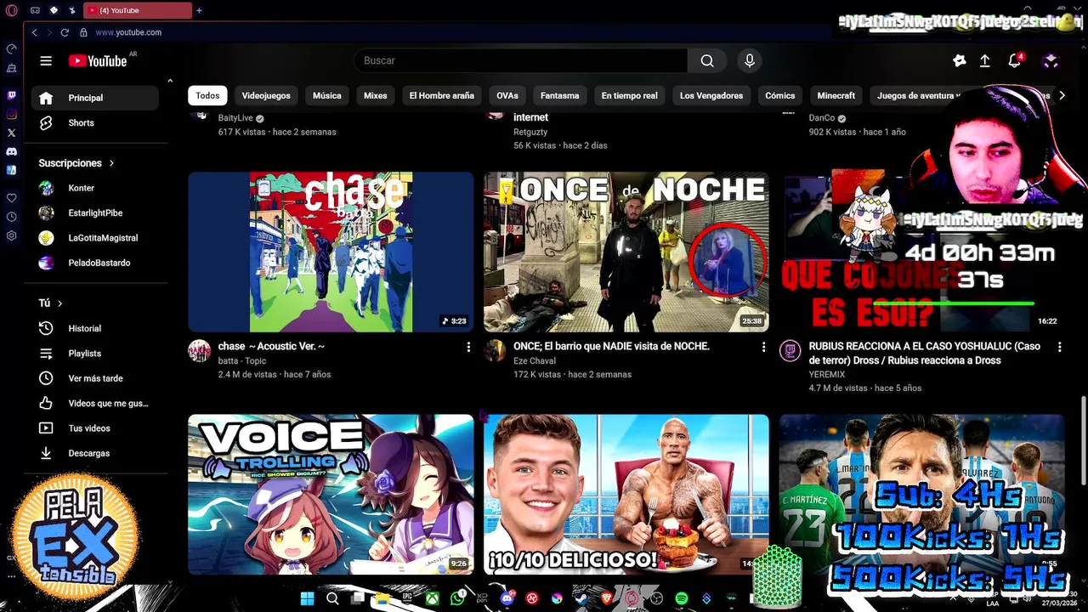Open the Konter subscription channel
The width and height of the screenshot is (1088, 612).
pyautogui.click(x=94, y=188)
